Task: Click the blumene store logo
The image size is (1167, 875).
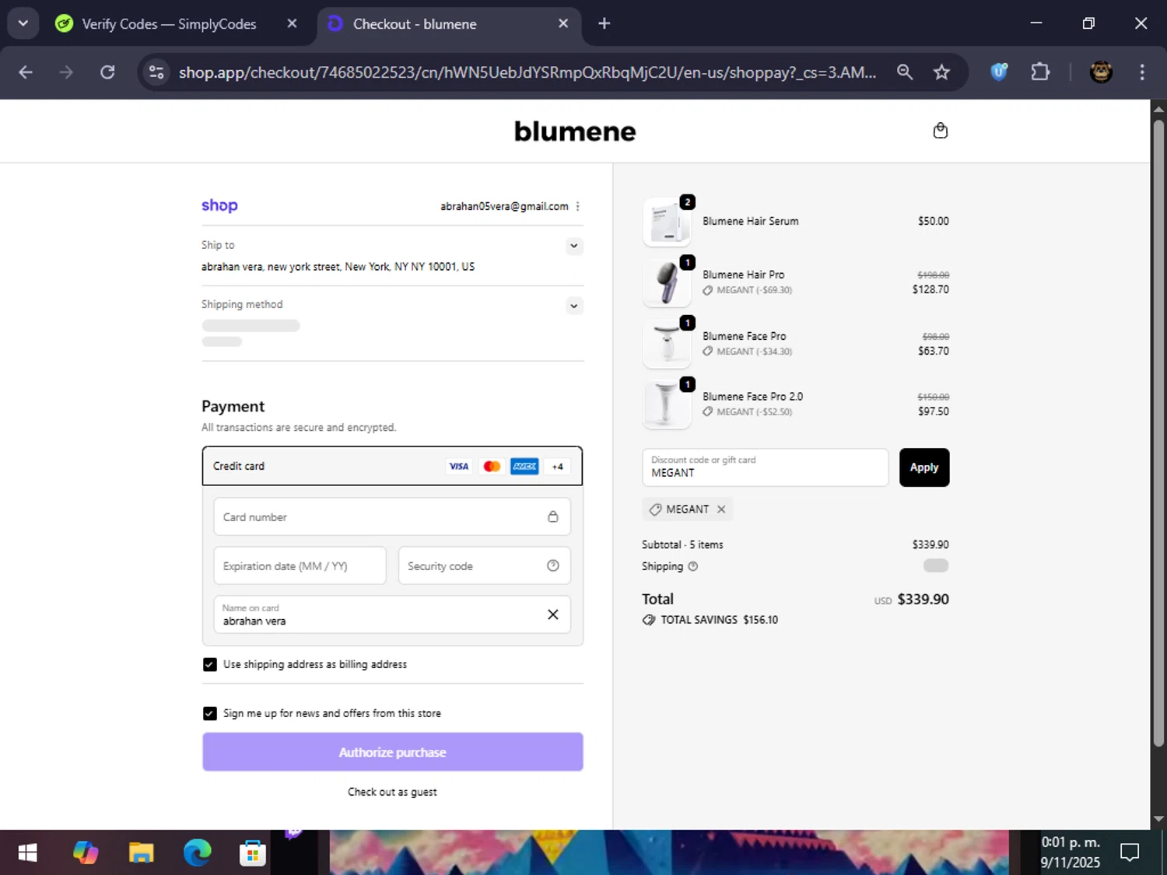Action: (x=575, y=131)
